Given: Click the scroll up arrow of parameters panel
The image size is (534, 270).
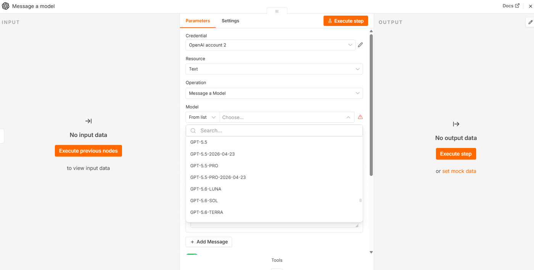Looking at the screenshot, I should tap(371, 31).
